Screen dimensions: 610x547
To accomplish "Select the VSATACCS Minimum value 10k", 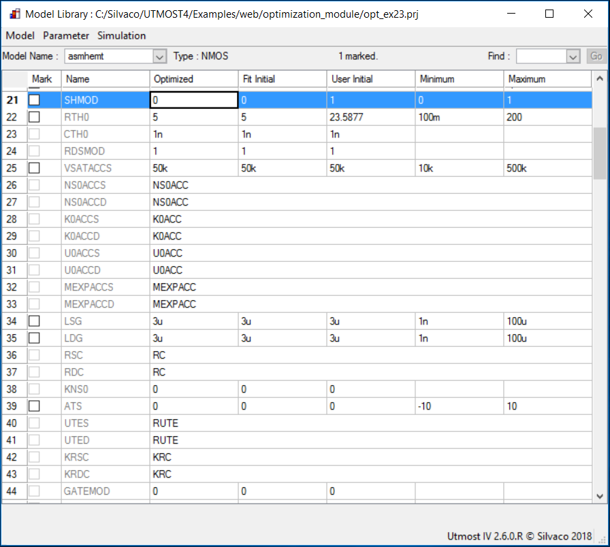I will click(x=460, y=168).
